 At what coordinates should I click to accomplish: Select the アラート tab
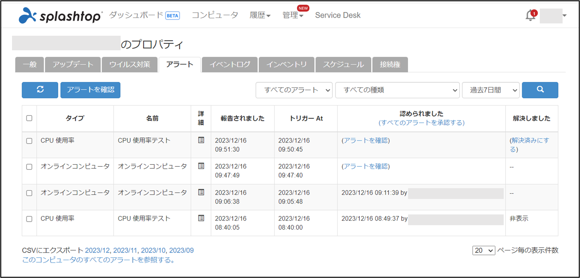click(180, 65)
